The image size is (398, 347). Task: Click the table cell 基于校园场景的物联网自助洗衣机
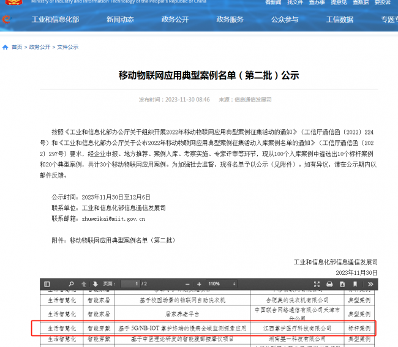click(182, 300)
